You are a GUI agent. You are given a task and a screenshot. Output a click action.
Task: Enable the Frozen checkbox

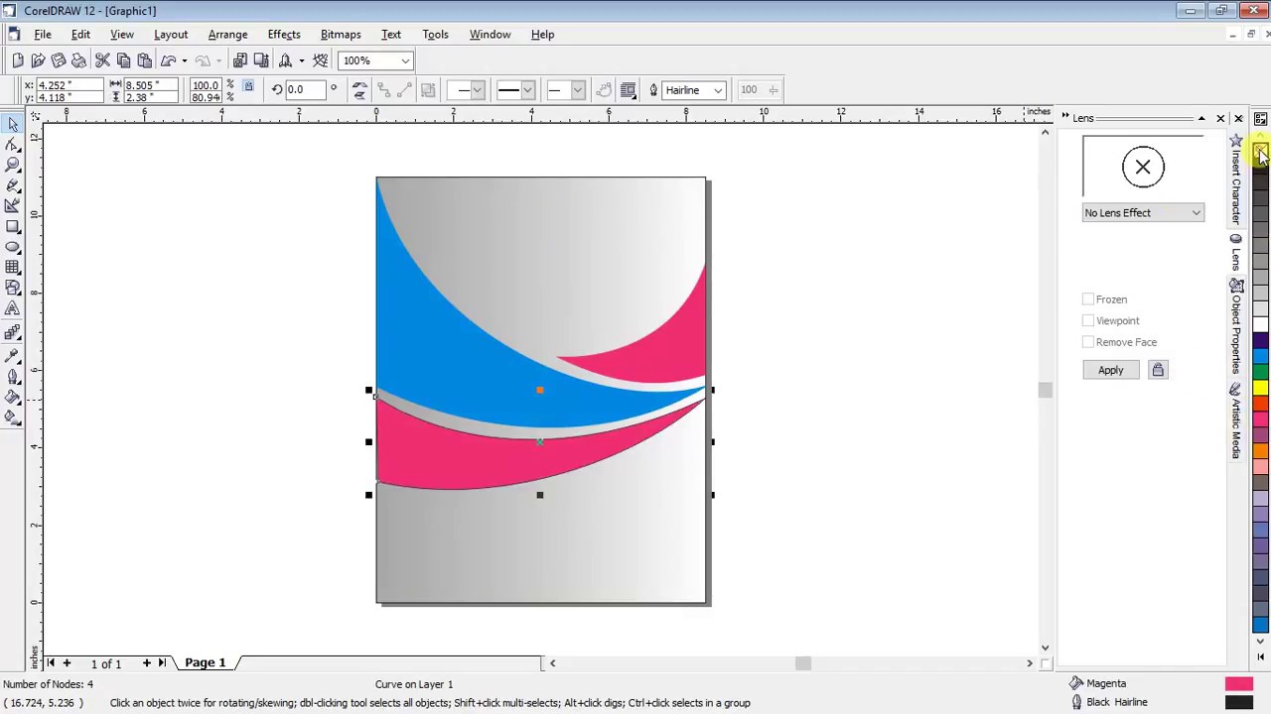tap(1088, 299)
